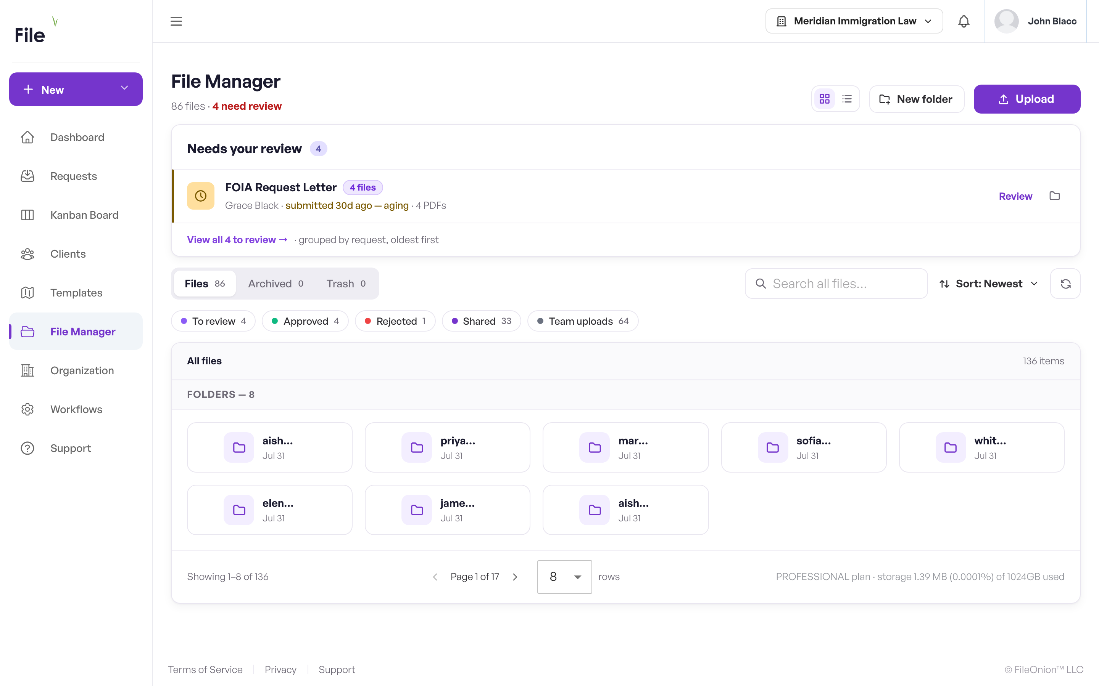Click John Blacc's profile avatar
The width and height of the screenshot is (1099, 686).
[x=1006, y=21]
